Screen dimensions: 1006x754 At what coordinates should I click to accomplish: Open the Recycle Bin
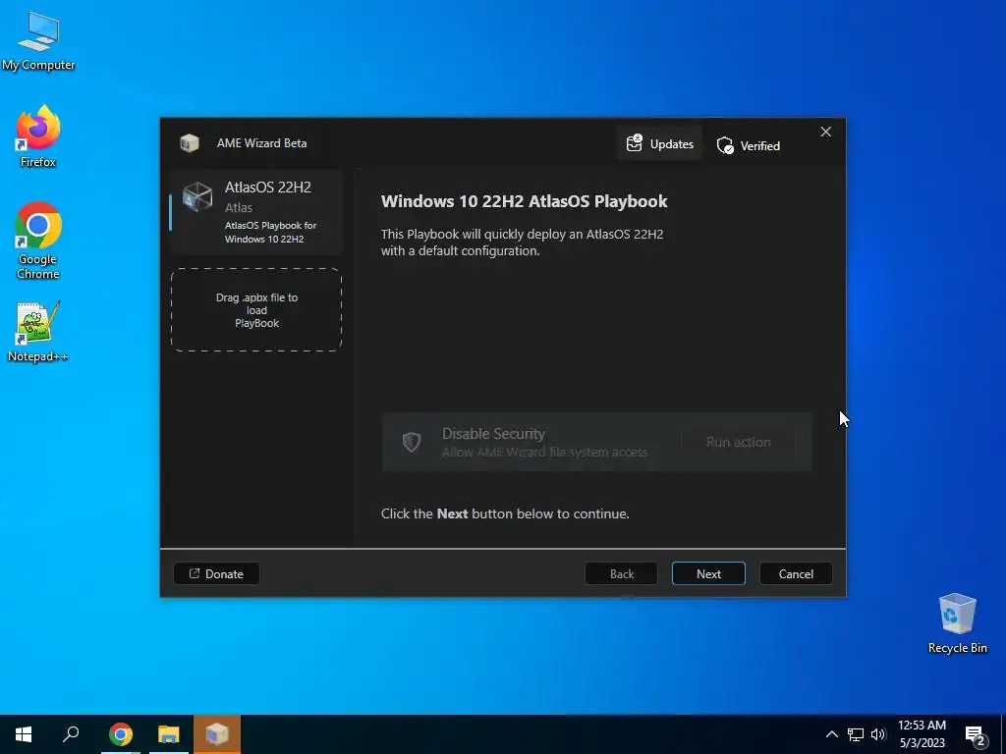tap(957, 623)
